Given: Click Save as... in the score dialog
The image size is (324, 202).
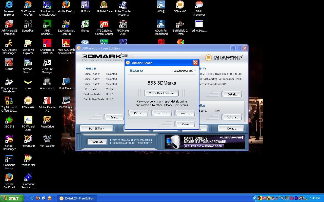Looking at the screenshot, I should click(186, 113).
